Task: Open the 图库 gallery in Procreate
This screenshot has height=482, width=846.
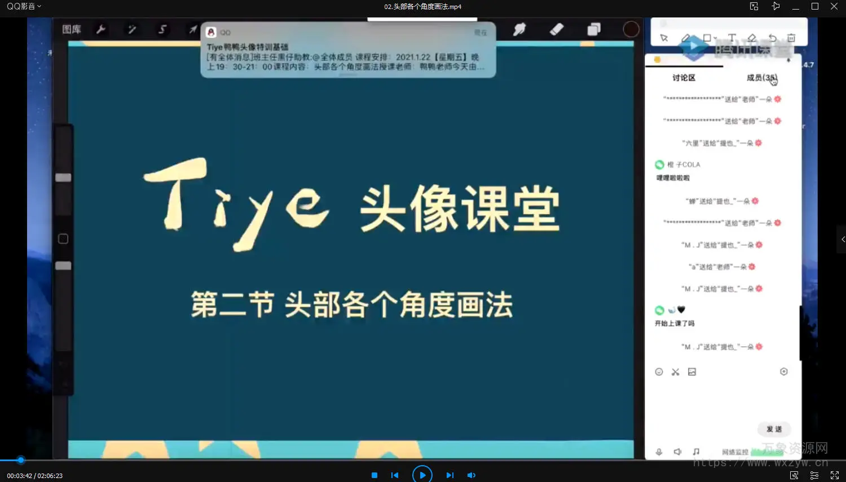Action: [72, 29]
